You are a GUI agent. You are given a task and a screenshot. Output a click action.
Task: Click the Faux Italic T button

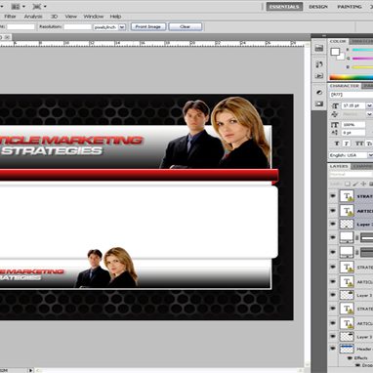pyautogui.click(x=347, y=144)
